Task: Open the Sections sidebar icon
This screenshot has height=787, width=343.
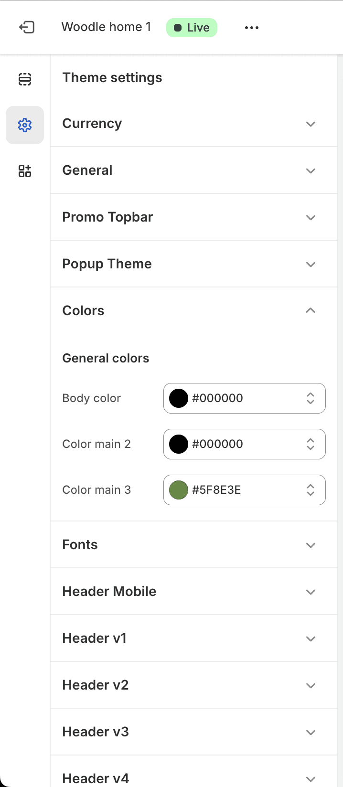Action: [x=25, y=79]
